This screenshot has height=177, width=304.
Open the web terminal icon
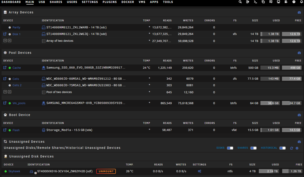tap(255, 2)
